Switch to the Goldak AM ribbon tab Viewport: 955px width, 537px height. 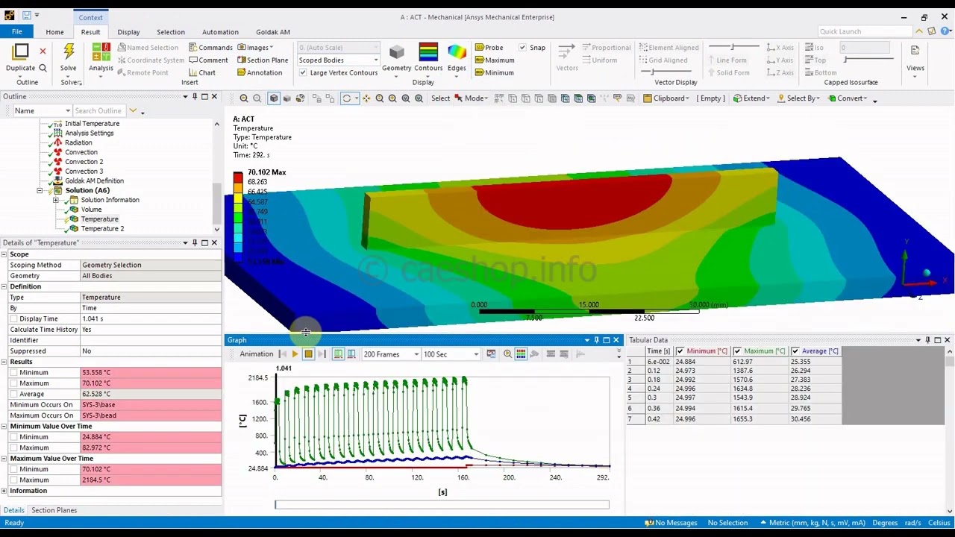click(273, 32)
